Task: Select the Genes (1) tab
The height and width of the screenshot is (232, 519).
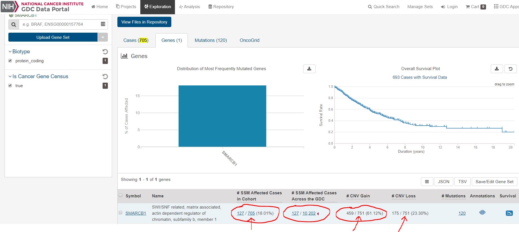Action: pos(172,40)
